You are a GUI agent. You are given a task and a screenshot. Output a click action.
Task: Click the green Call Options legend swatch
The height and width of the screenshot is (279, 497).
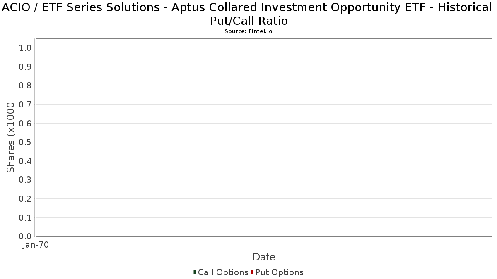coord(195,272)
